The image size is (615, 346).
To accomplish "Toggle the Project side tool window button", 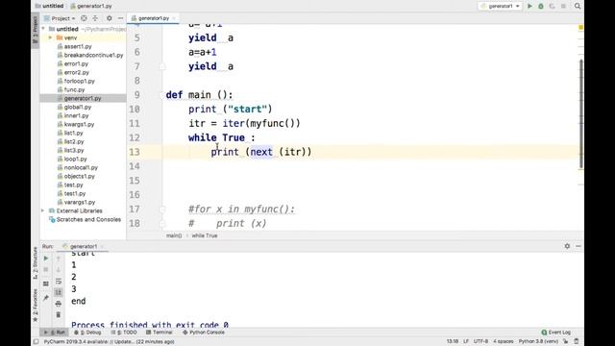I will click(x=36, y=31).
